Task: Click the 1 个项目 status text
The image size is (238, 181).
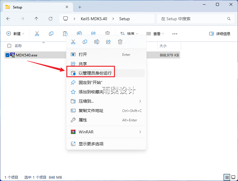Action: pos(11,177)
